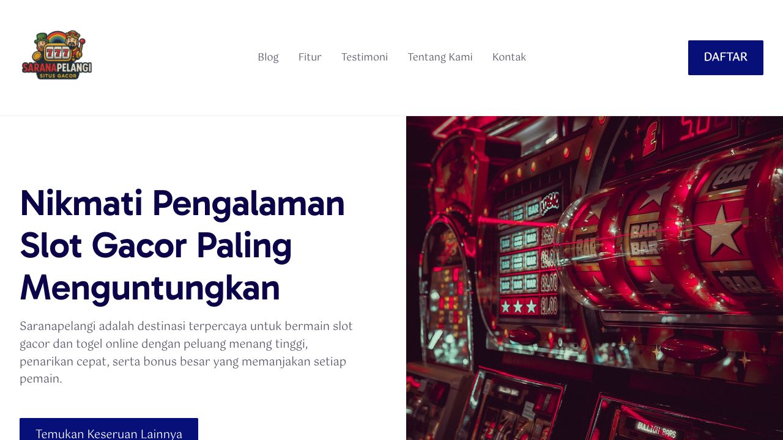This screenshot has width=783, height=440.
Task: Click the red three-star row in the paytable
Action: 519,306
